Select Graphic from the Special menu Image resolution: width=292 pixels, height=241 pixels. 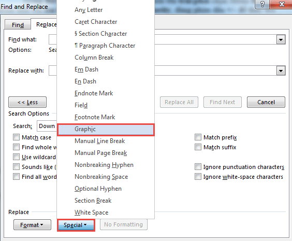(x=106, y=129)
